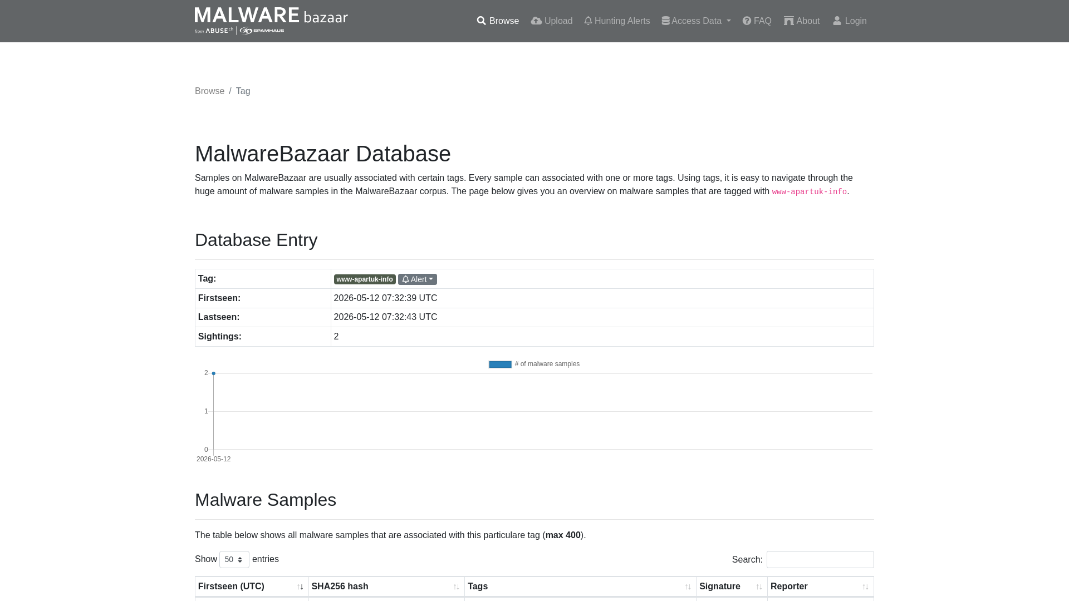
Task: Click the chart data point at 2
Action: [213, 373]
